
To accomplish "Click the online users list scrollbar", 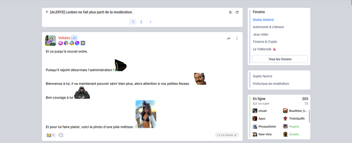I will pyautogui.click(x=309, y=117).
